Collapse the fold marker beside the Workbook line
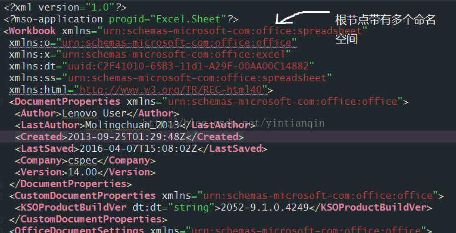The image size is (456, 233). (1, 31)
